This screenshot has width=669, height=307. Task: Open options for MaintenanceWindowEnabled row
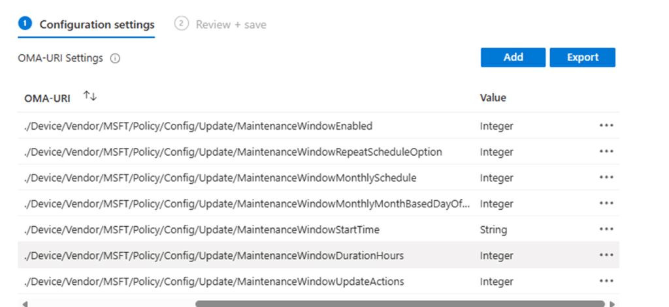click(x=606, y=126)
